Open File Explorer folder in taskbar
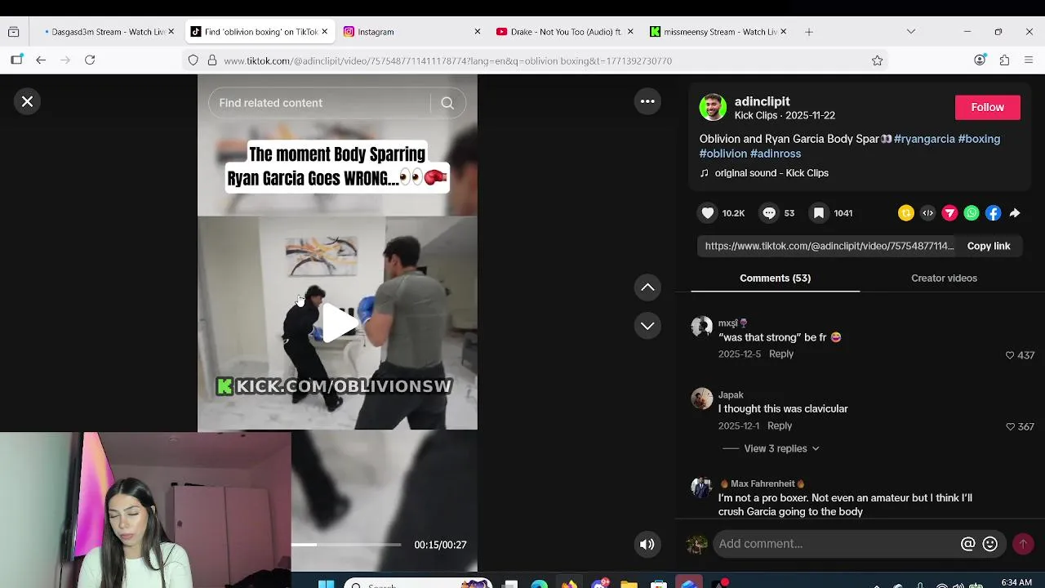 [x=629, y=584]
